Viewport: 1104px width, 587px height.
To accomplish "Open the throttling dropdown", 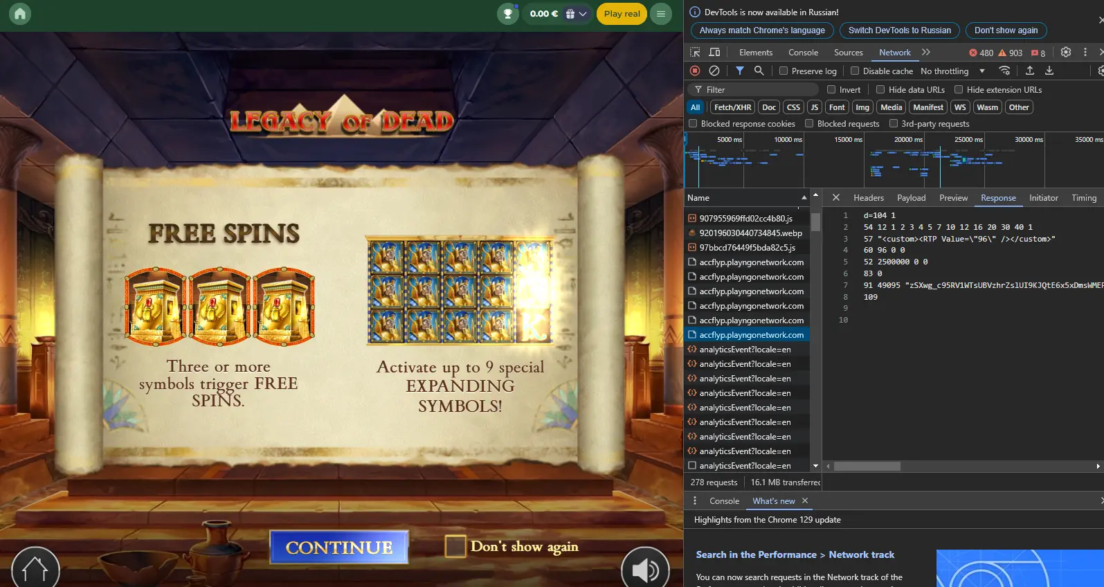I will click(952, 71).
